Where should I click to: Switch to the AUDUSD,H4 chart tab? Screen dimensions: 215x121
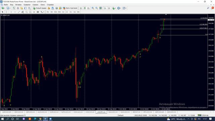pyautogui.click(x=42, y=112)
